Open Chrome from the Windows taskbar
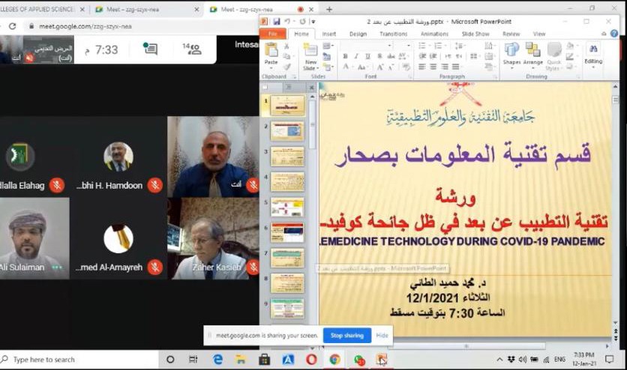The width and height of the screenshot is (627, 370). [334, 360]
